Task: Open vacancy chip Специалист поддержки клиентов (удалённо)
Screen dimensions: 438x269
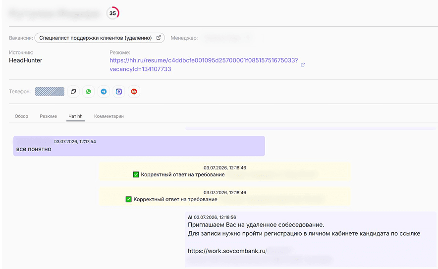Action: click(x=100, y=38)
